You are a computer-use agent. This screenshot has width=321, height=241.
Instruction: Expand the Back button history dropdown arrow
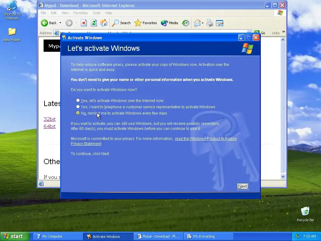60,23
